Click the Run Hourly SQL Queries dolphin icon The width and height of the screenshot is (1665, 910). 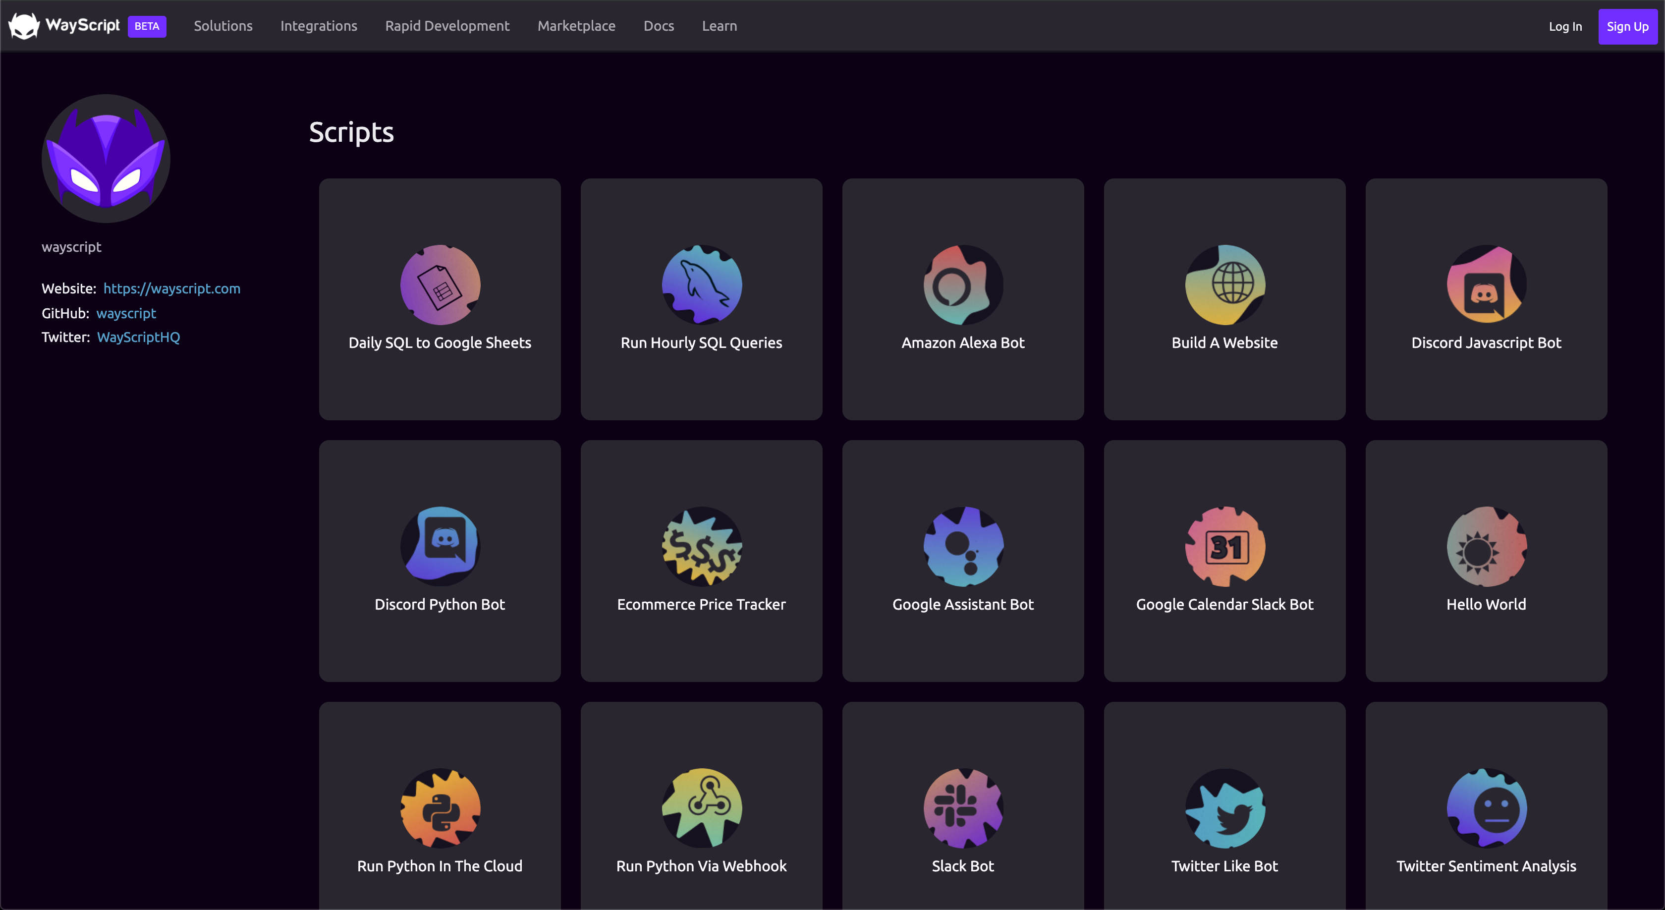pyautogui.click(x=702, y=284)
